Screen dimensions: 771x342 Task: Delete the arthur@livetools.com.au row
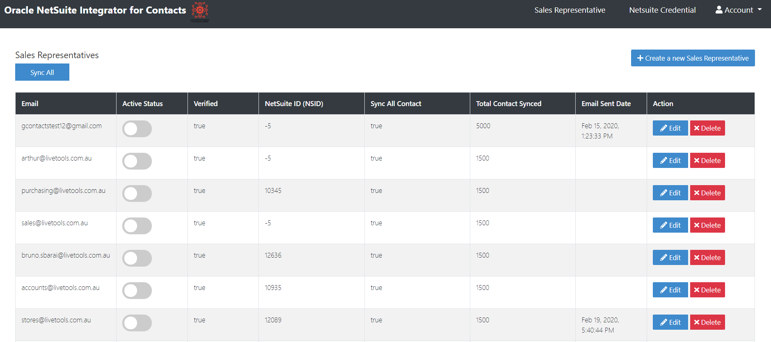(x=707, y=161)
